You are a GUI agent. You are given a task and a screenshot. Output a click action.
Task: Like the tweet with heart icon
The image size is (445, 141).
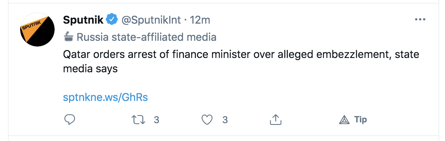[207, 120]
